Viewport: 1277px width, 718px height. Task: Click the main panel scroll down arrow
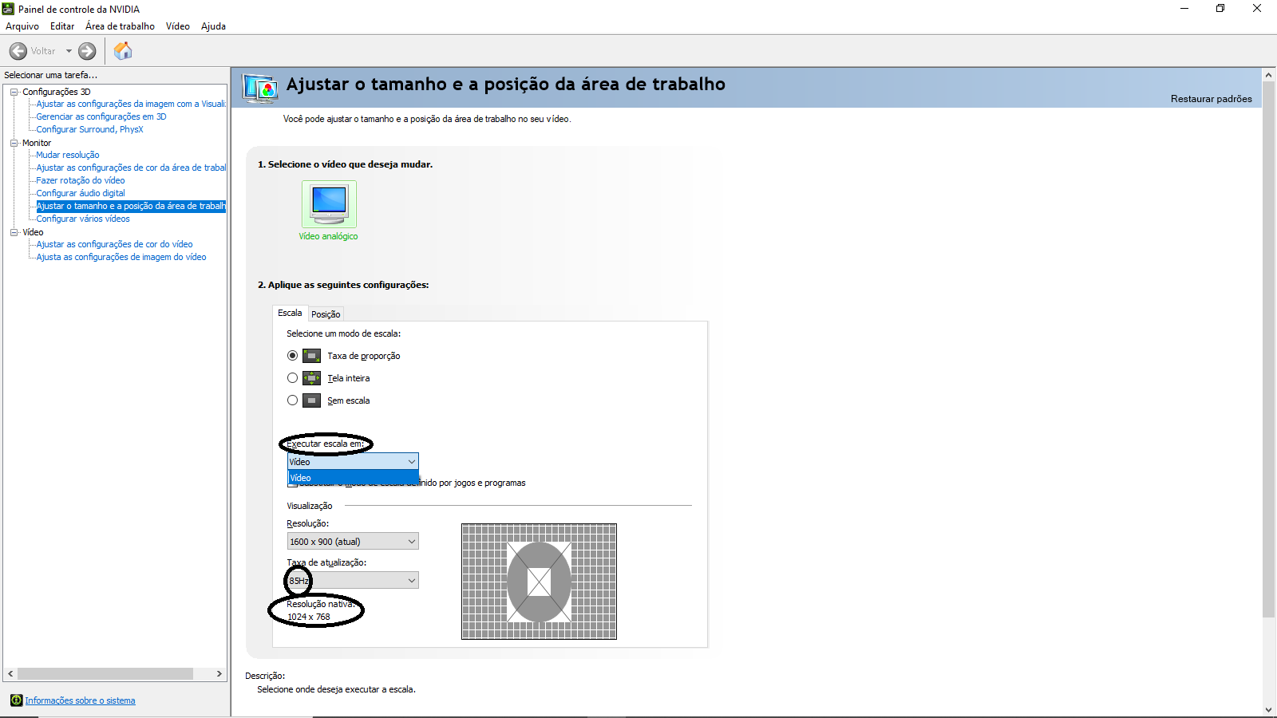pos(1269,710)
